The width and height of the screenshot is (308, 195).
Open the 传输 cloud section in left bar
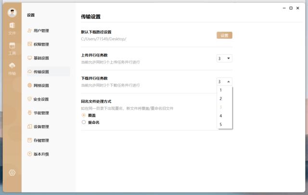point(12,69)
